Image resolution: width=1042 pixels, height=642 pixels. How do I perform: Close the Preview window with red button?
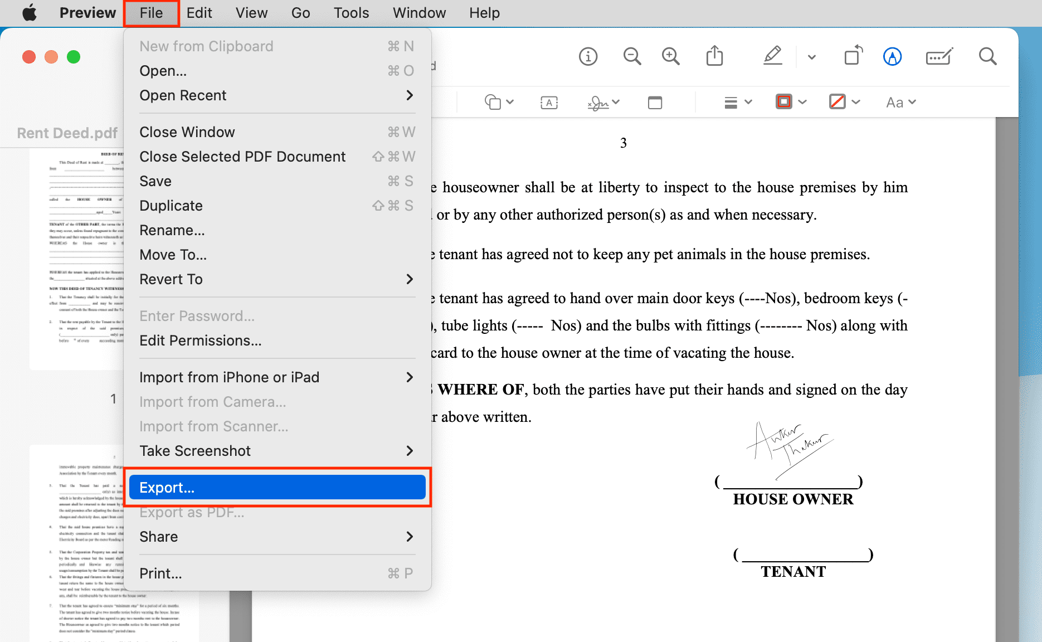(29, 57)
